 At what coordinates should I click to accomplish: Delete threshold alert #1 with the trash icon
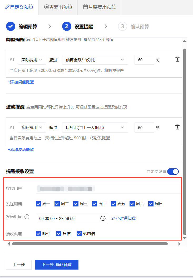click(177, 59)
